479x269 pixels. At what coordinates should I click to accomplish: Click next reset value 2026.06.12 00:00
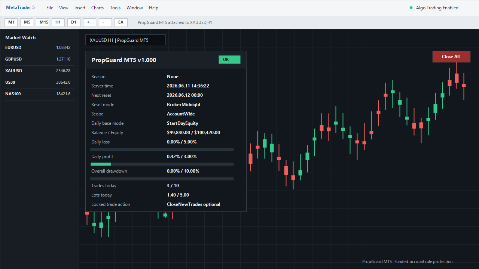[185, 95]
